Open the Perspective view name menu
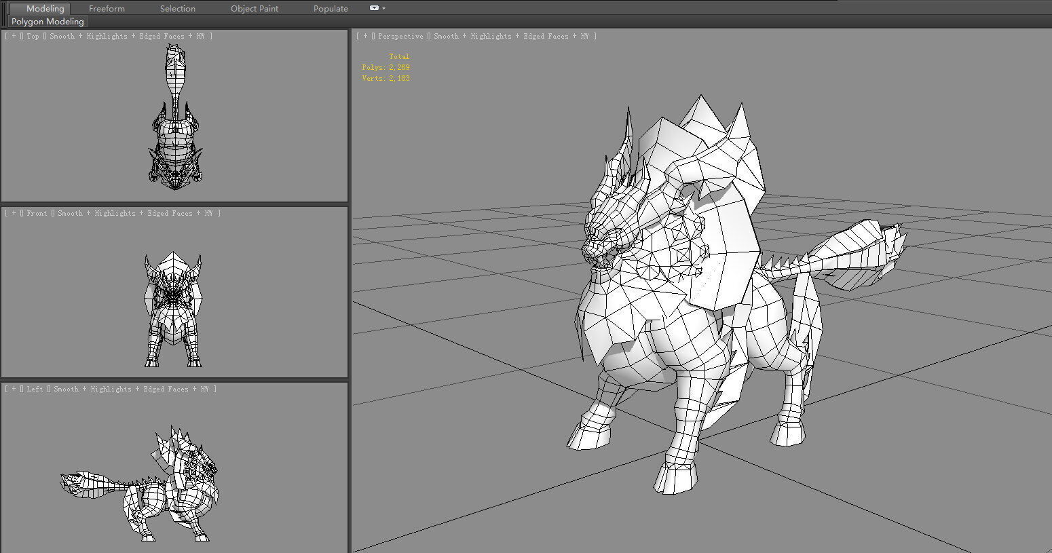Viewport: 1052px width, 553px height. (x=400, y=36)
